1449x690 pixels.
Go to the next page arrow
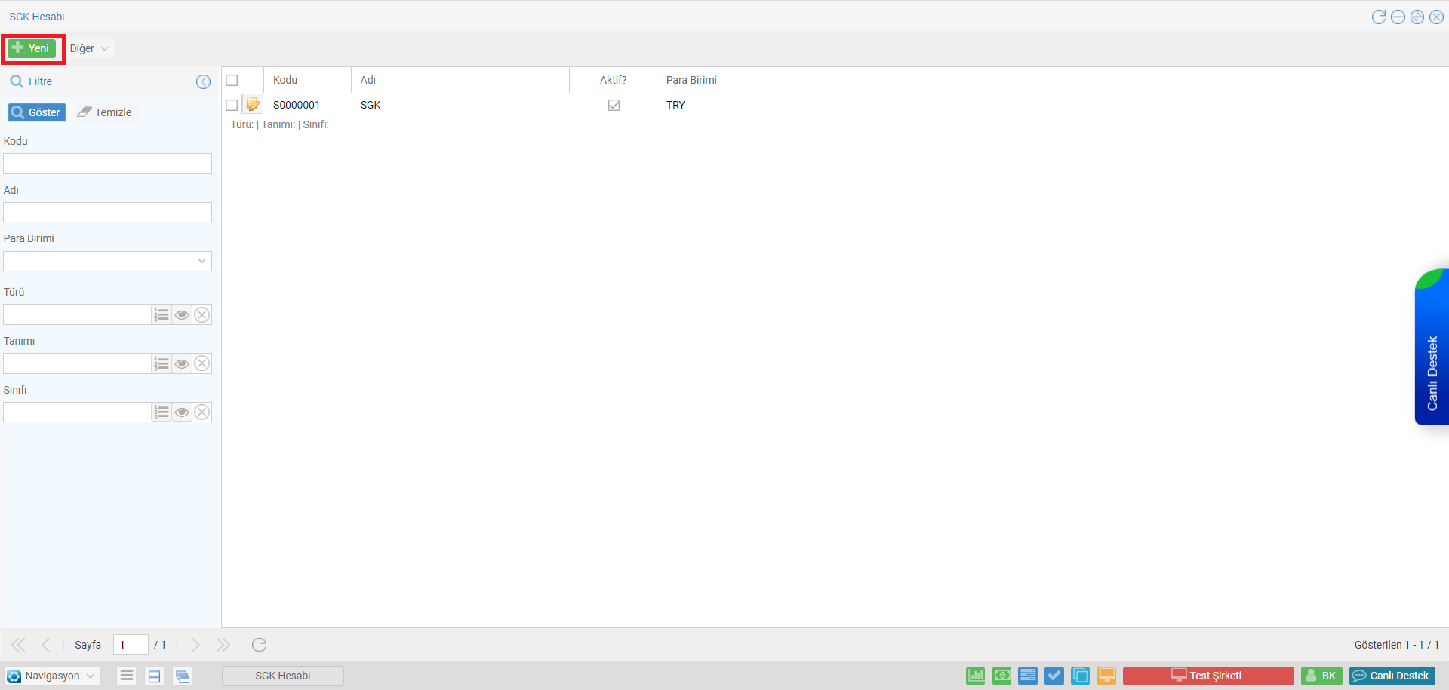tap(195, 645)
